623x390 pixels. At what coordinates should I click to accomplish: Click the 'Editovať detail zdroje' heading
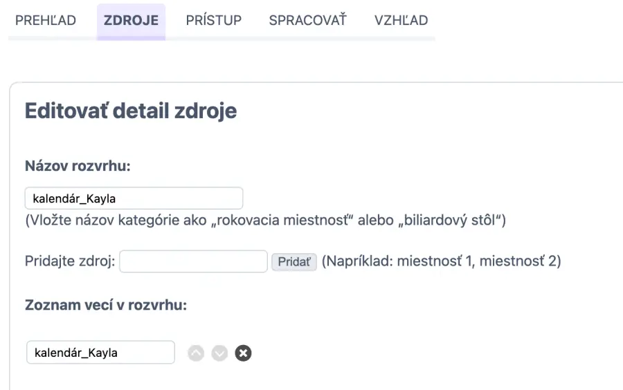[x=131, y=111]
